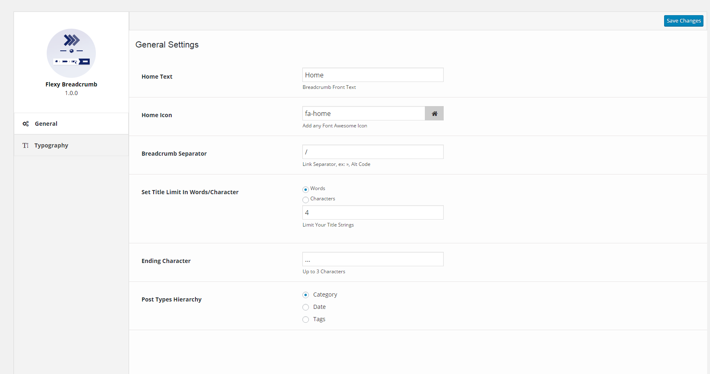Click the Typography text icon
Image resolution: width=710 pixels, height=374 pixels.
[x=25, y=145]
